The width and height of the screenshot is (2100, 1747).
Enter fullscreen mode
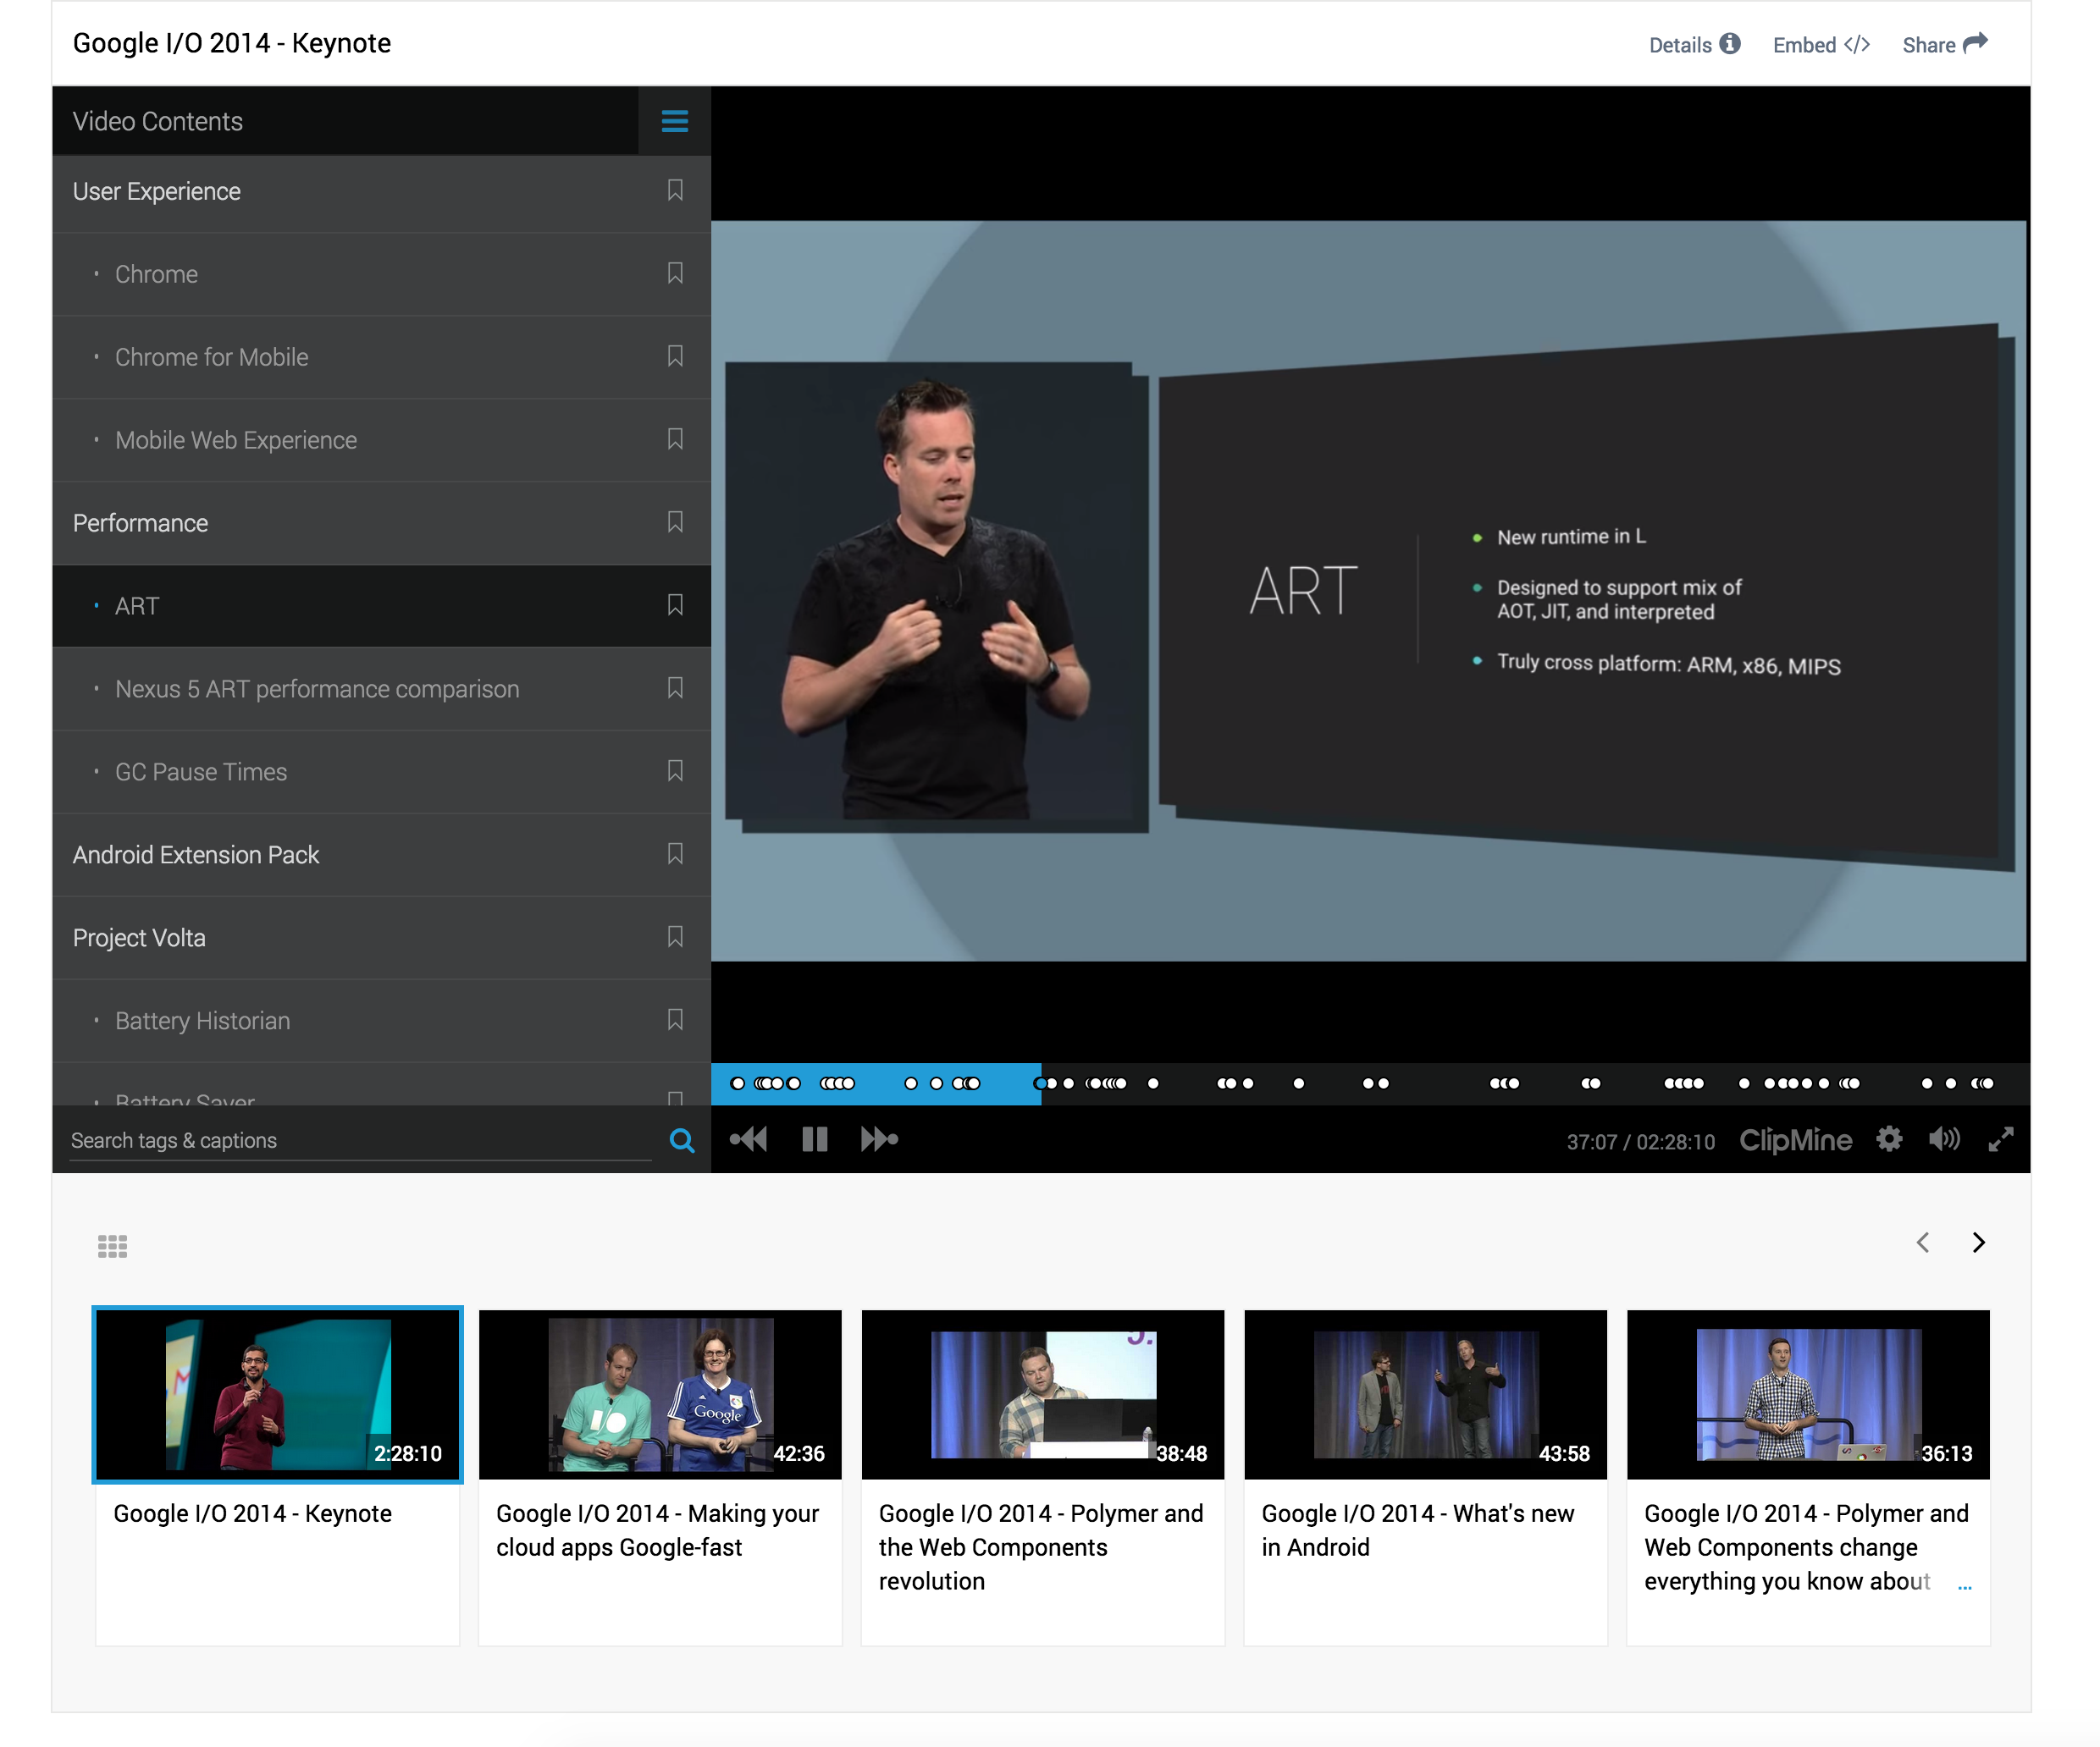pyautogui.click(x=2000, y=1139)
